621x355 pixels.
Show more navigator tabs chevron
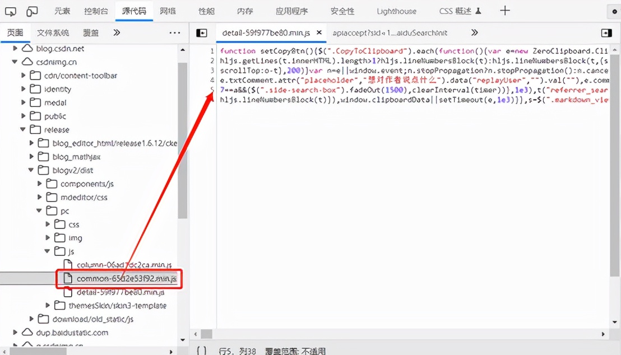coord(117,32)
